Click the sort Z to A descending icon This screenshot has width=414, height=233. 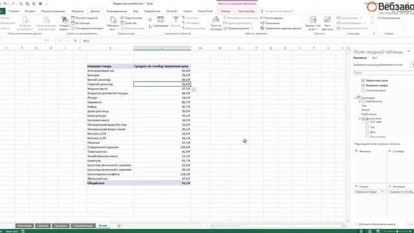coord(150,26)
